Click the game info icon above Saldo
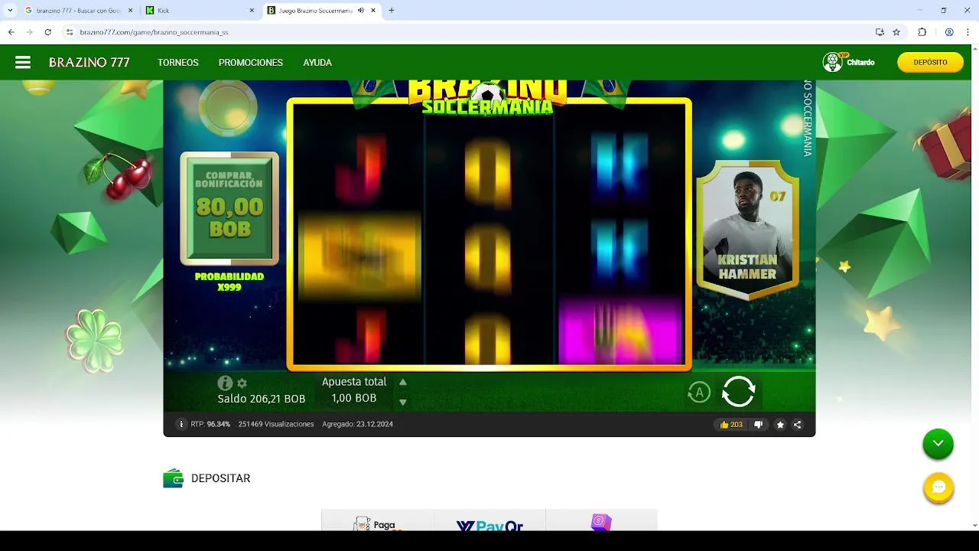Screen dimensions: 979x551 225,383
